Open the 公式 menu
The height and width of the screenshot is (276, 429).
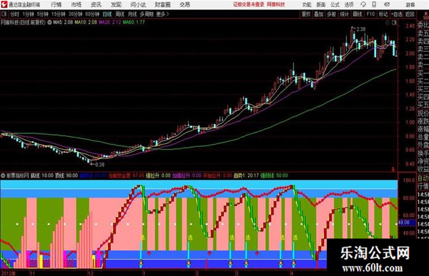[335, 5]
